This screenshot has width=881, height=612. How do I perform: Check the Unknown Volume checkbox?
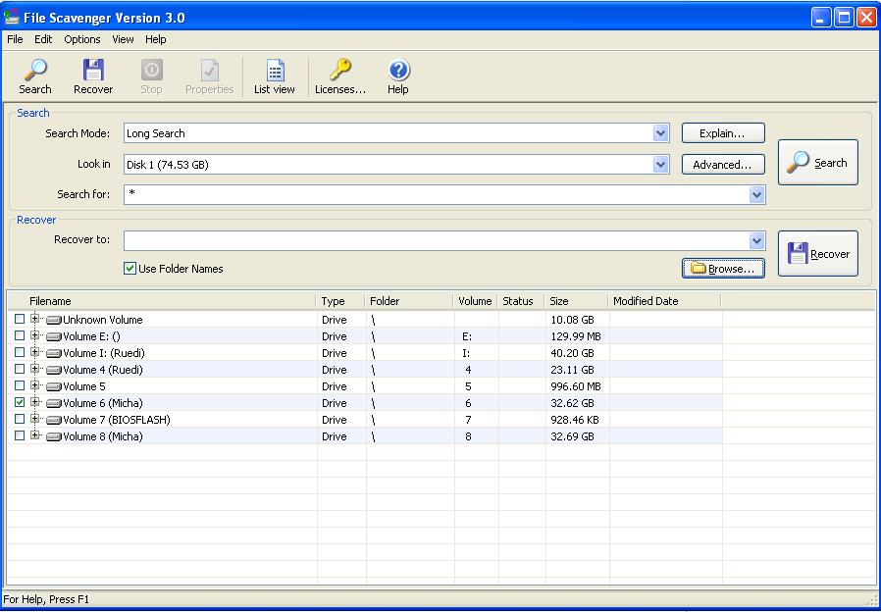20,319
